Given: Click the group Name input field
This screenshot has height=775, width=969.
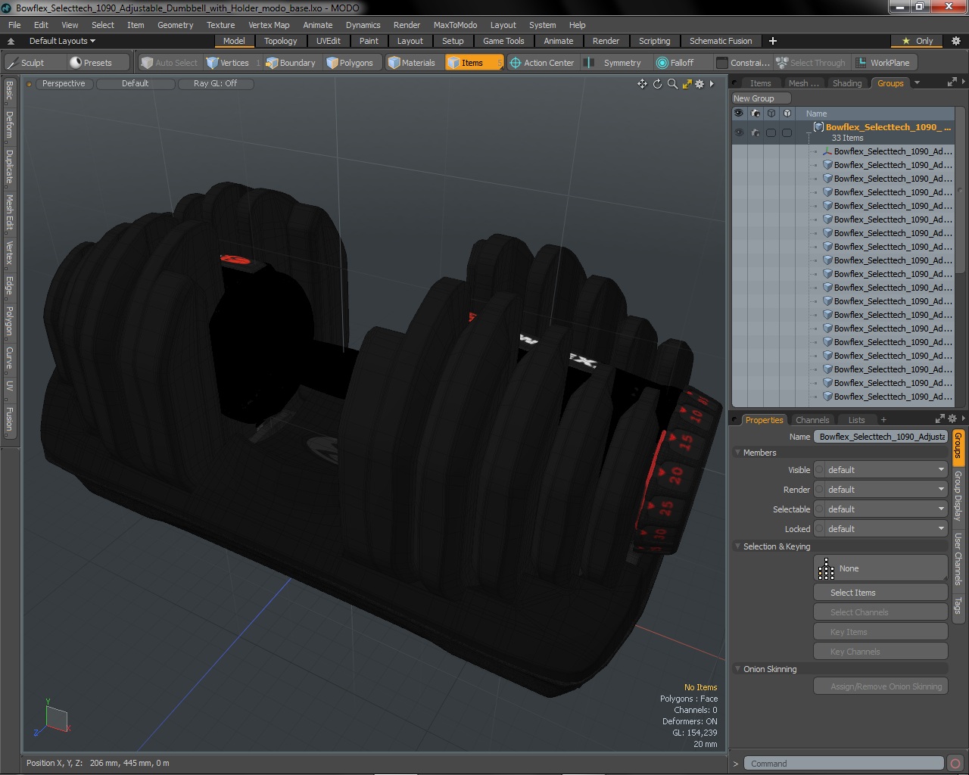Looking at the screenshot, I should coord(882,437).
